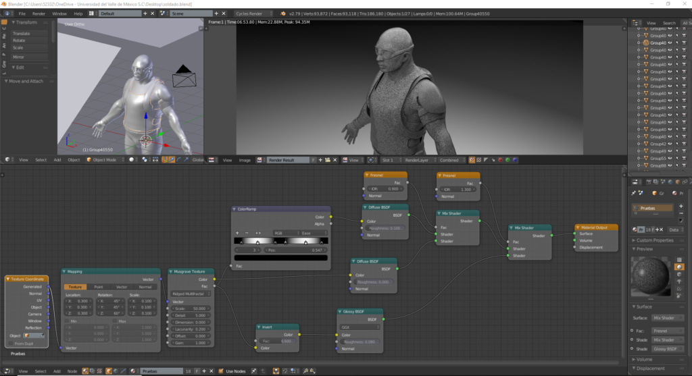This screenshot has width=692, height=376.
Task: Click the translate manipulator icon in 3D view header
Action: pos(172,160)
